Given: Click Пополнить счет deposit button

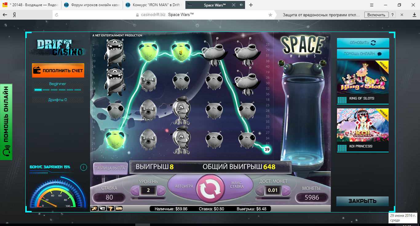Looking at the screenshot, I should (58, 70).
